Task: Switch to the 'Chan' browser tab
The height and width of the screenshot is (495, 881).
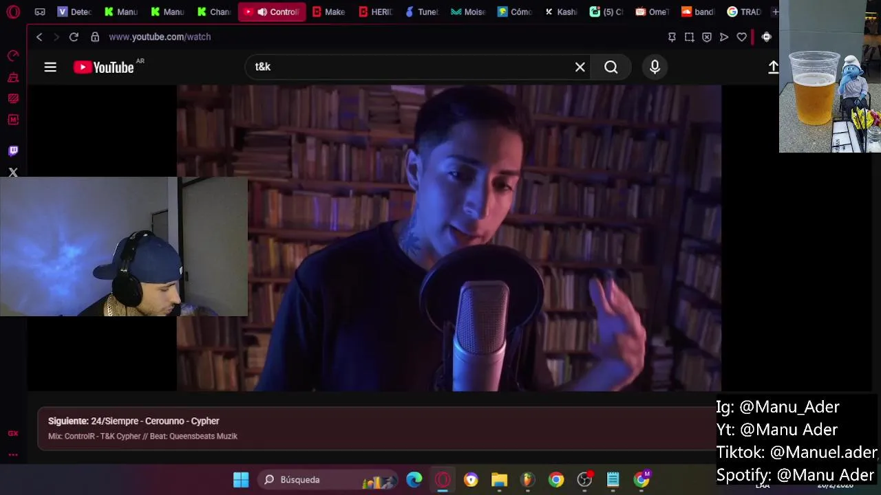Action: (x=213, y=12)
